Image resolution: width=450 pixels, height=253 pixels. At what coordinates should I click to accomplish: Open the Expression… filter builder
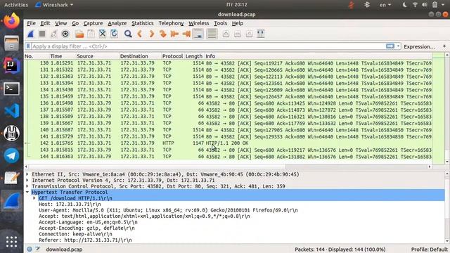(419, 46)
